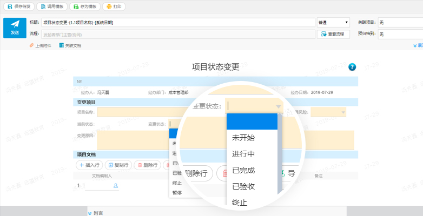The height and width of the screenshot is (216, 423).
Task: Click 插入行 insert row button
Action: (x=88, y=165)
